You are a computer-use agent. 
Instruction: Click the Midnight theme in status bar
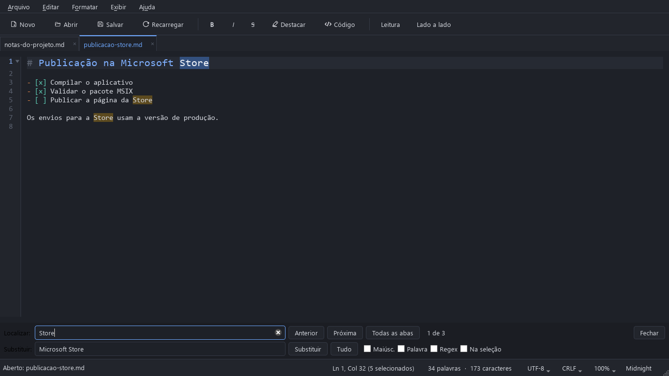639,368
